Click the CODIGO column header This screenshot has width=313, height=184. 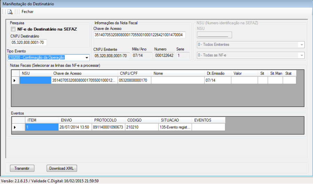coord(142,120)
